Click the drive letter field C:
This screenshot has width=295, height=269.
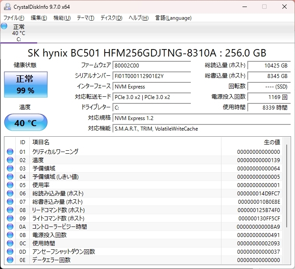click(151, 108)
